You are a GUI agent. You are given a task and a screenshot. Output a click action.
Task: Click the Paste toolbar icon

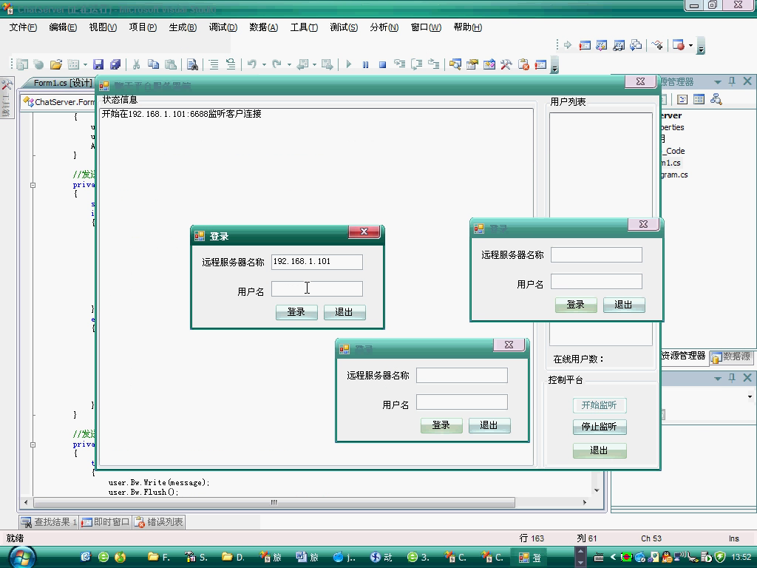[x=171, y=64]
